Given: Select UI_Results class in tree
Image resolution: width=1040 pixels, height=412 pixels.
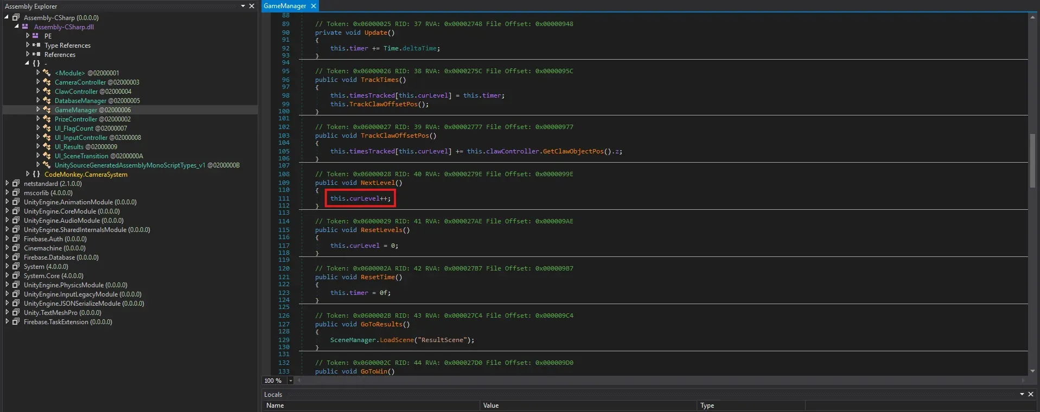Looking at the screenshot, I should tap(69, 147).
